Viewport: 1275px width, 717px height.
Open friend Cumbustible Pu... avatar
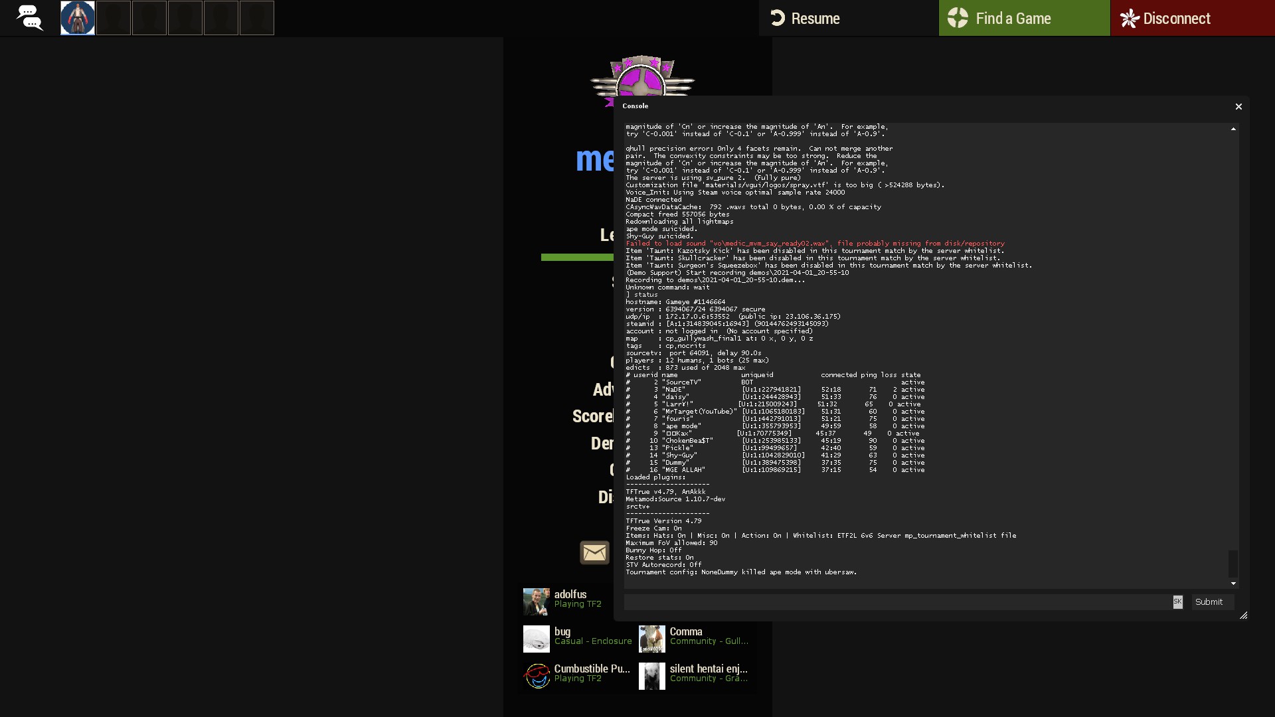(x=537, y=676)
